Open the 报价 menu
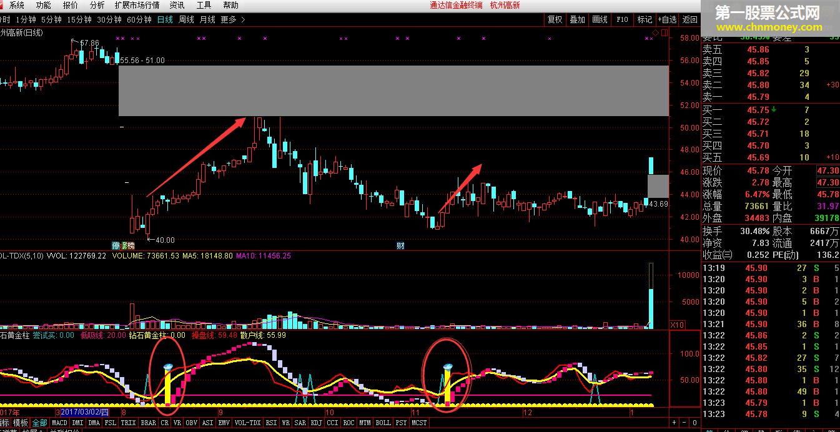840x432 pixels. (x=70, y=5)
